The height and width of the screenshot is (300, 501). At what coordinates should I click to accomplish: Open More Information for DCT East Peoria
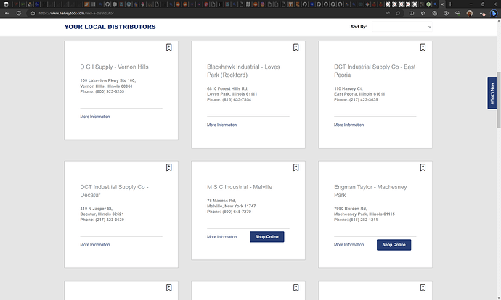[x=349, y=125]
